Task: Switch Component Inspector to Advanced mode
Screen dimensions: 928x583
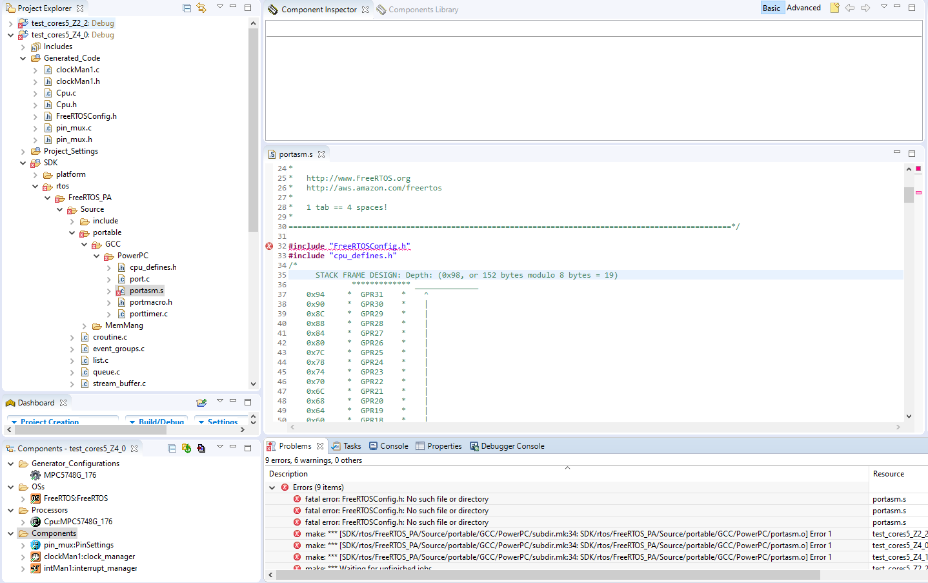Action: click(x=803, y=8)
